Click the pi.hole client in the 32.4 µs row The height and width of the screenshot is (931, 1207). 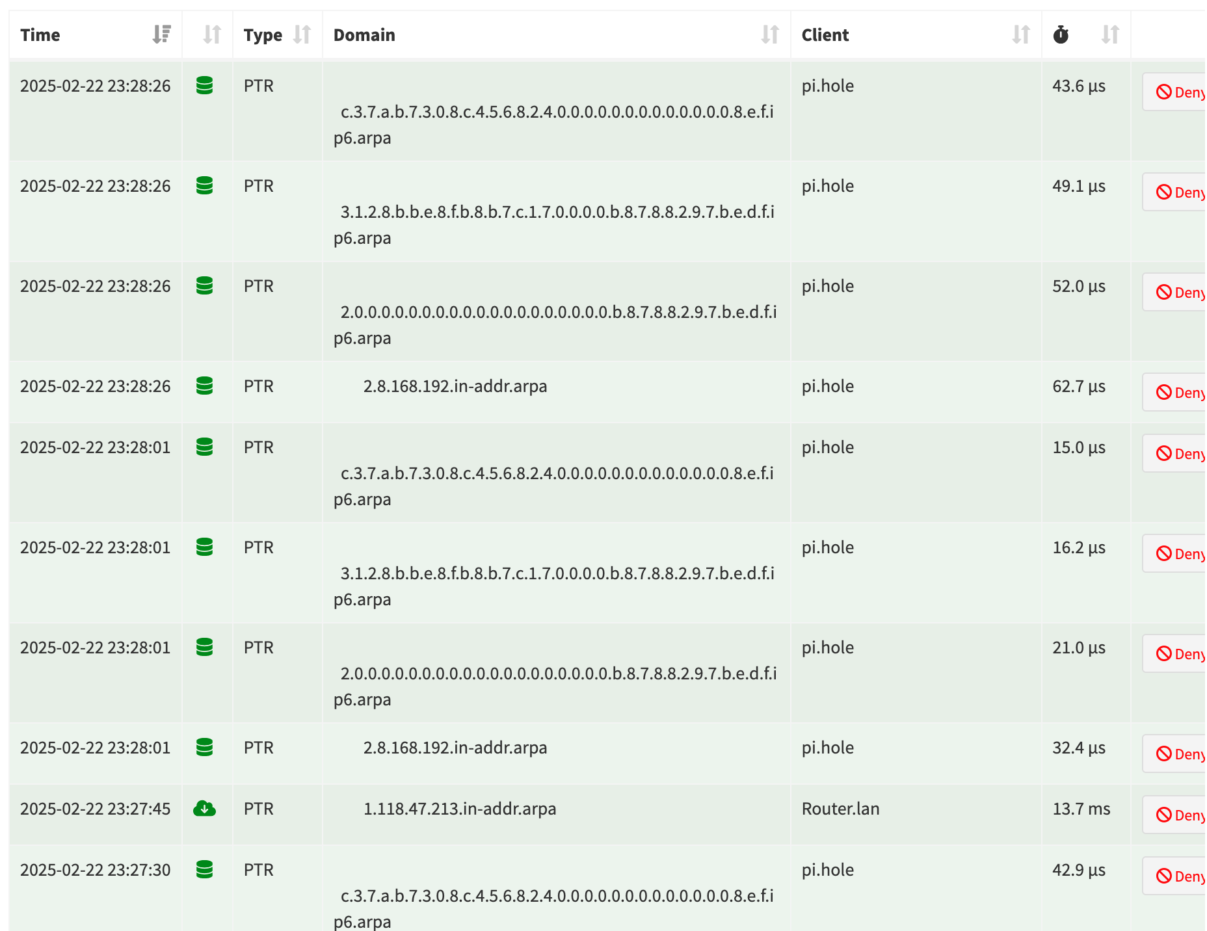(x=827, y=748)
